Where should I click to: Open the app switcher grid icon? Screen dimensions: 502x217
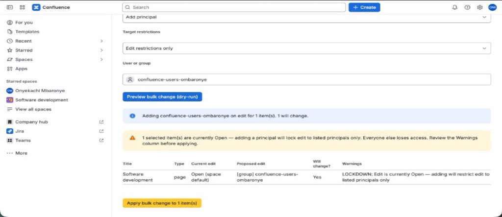tap(23, 7)
